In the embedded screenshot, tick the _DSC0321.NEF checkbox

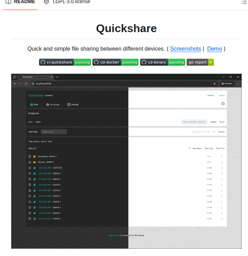(x=30, y=202)
